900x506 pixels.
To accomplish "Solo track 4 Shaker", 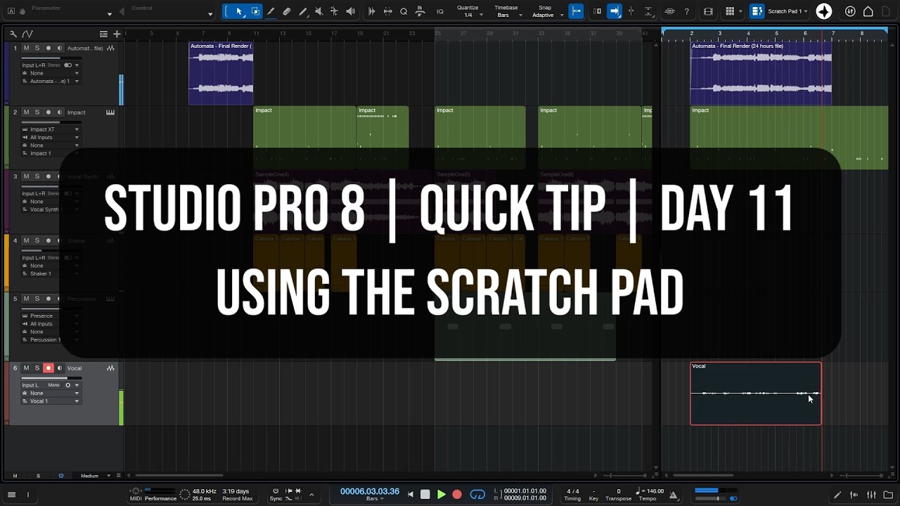I will (x=37, y=240).
